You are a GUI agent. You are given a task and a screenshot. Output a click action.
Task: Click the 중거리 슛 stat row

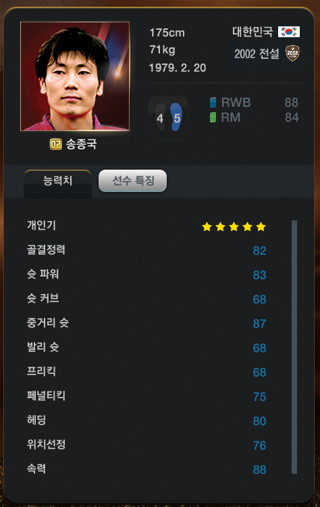tap(146, 323)
